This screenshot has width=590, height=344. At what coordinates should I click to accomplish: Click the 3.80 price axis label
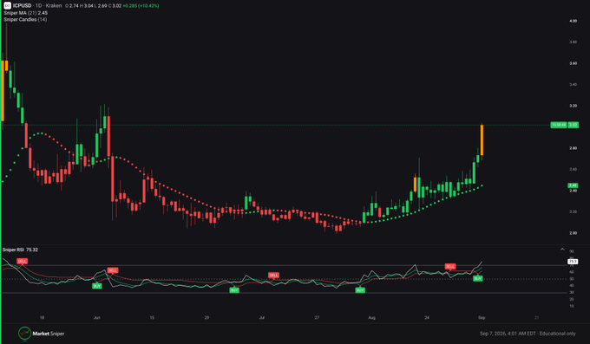click(573, 42)
